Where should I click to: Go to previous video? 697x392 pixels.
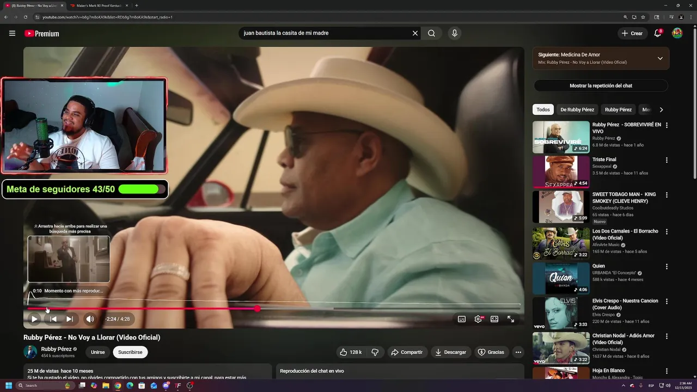pyautogui.click(x=53, y=319)
